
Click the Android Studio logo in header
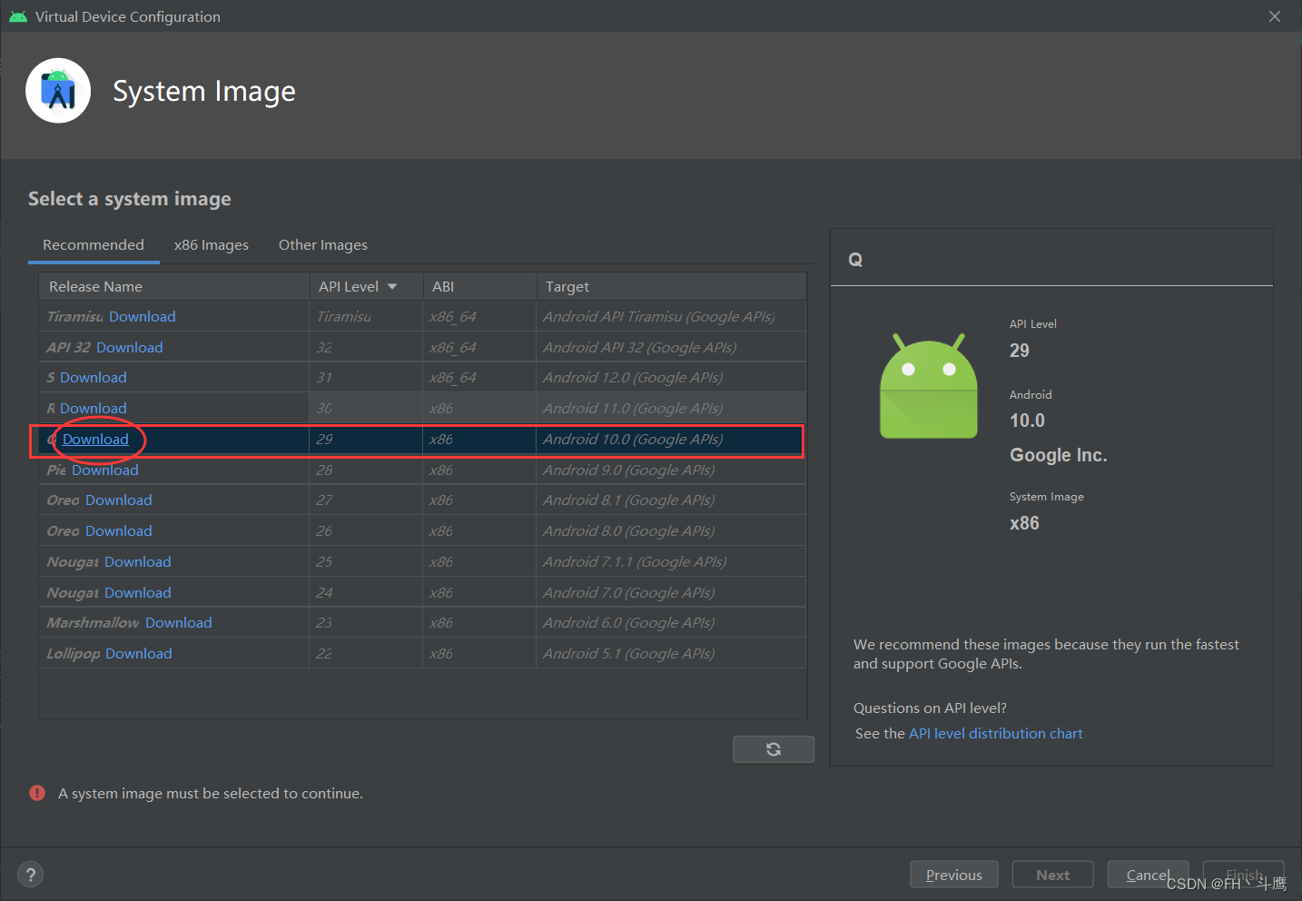[x=58, y=91]
